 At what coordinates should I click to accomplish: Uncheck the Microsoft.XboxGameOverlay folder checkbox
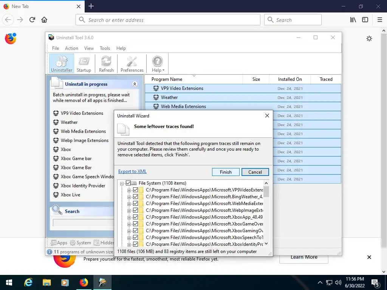click(x=136, y=224)
